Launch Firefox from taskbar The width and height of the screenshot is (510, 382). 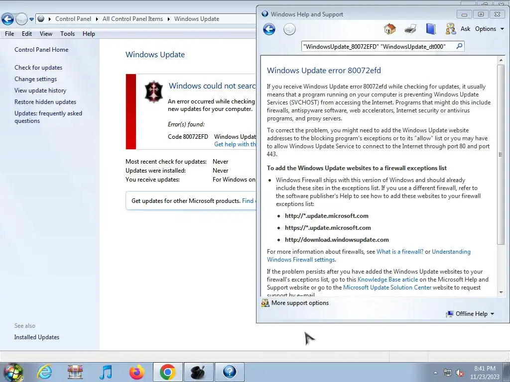click(136, 372)
